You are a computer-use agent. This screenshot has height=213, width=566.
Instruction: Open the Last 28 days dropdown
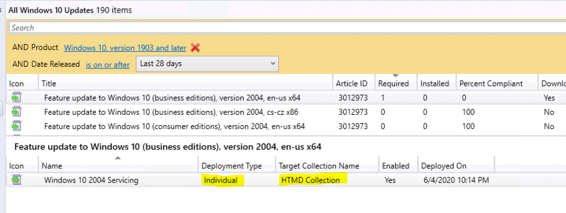click(207, 64)
